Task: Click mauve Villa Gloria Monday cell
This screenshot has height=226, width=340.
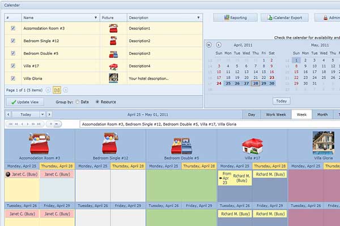Action: coord(306,185)
